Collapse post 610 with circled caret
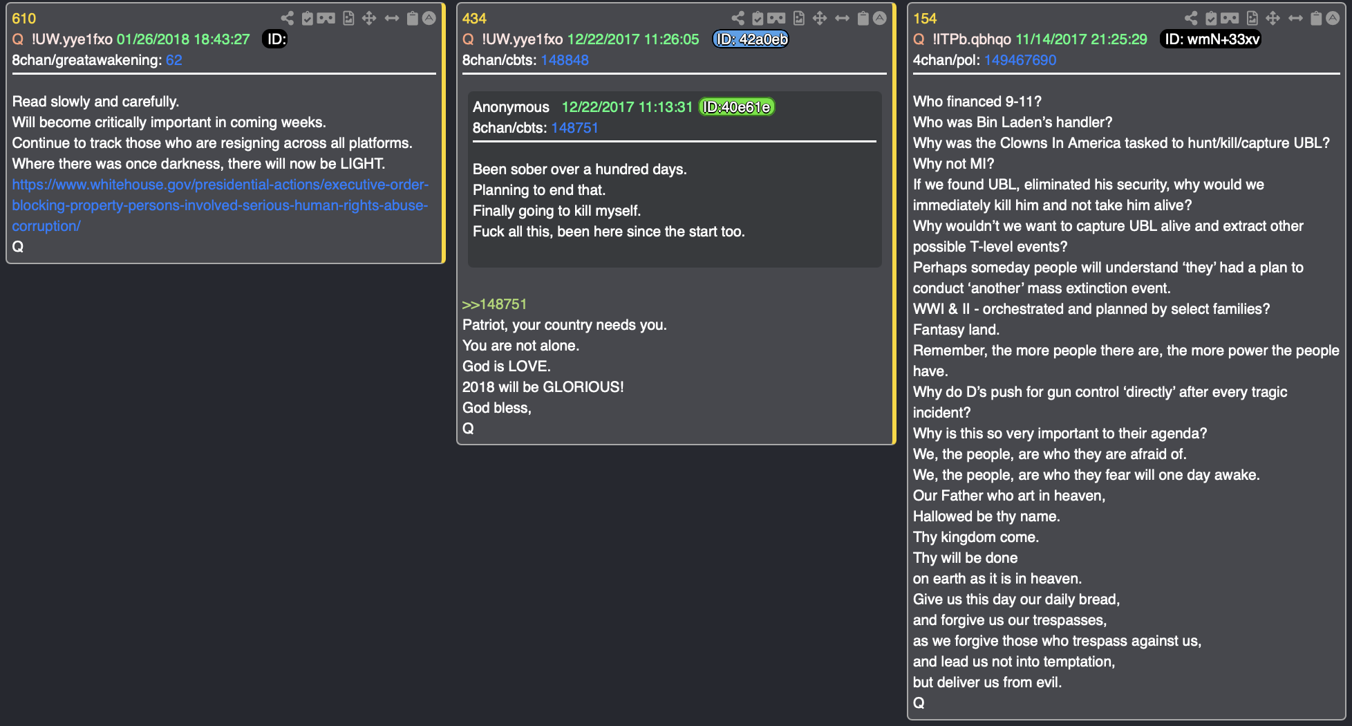The width and height of the screenshot is (1352, 726). [429, 19]
